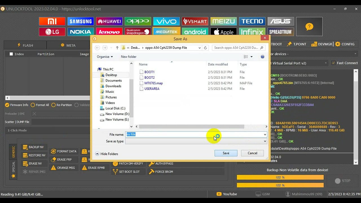Select the Re-Partition radio option
This screenshot has width=361, height=203.
point(62,105)
